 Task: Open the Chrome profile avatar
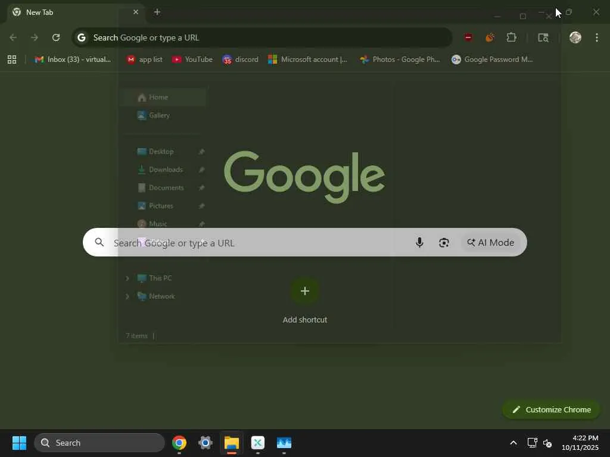pyautogui.click(x=575, y=37)
